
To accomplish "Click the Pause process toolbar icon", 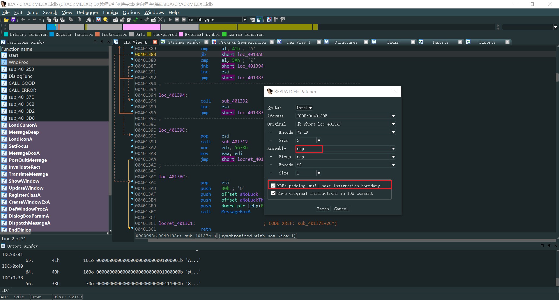I will point(177,20).
